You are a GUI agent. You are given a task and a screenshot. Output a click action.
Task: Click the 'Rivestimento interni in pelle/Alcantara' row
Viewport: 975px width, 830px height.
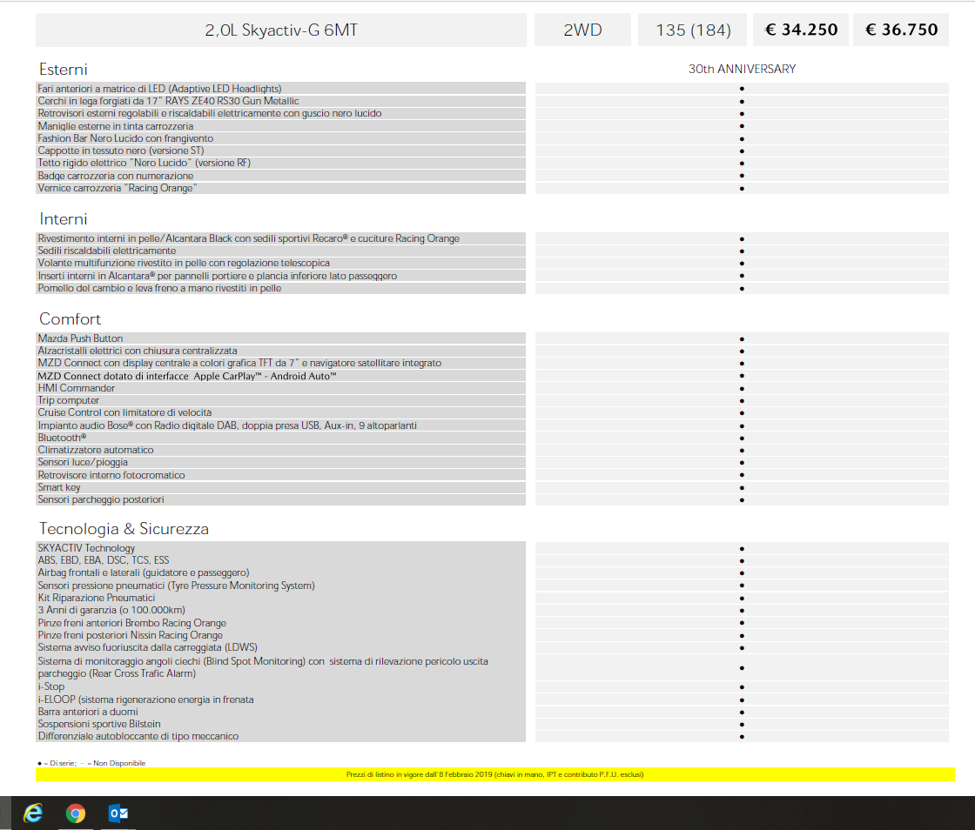[280, 238]
